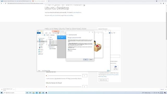Open the Share tab in File Explorer ribbon
This screenshot has height=94, width=167.
pos(46,33)
